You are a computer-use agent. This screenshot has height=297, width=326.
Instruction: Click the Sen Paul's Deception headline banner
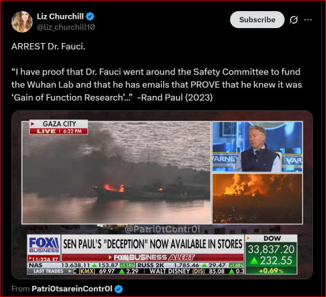[153, 244]
